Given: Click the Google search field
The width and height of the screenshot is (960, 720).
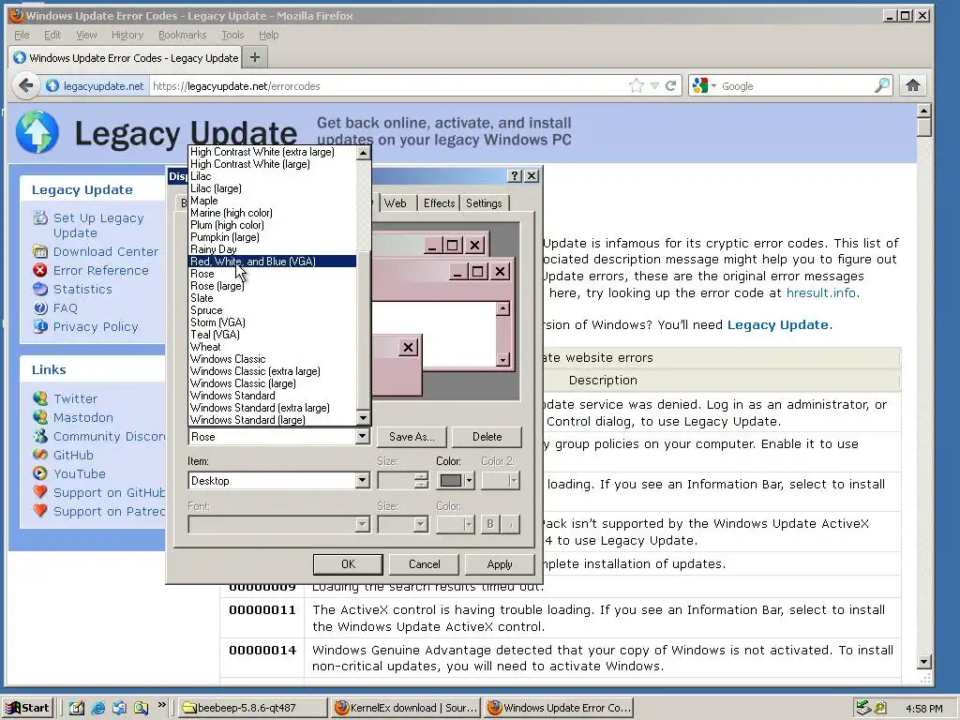Looking at the screenshot, I should [x=796, y=85].
